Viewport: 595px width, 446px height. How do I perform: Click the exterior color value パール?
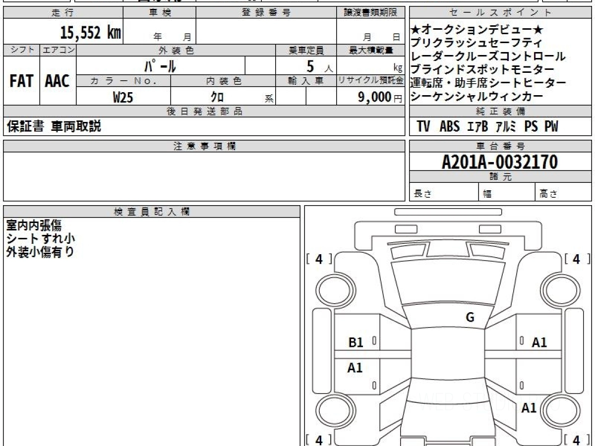(x=160, y=66)
